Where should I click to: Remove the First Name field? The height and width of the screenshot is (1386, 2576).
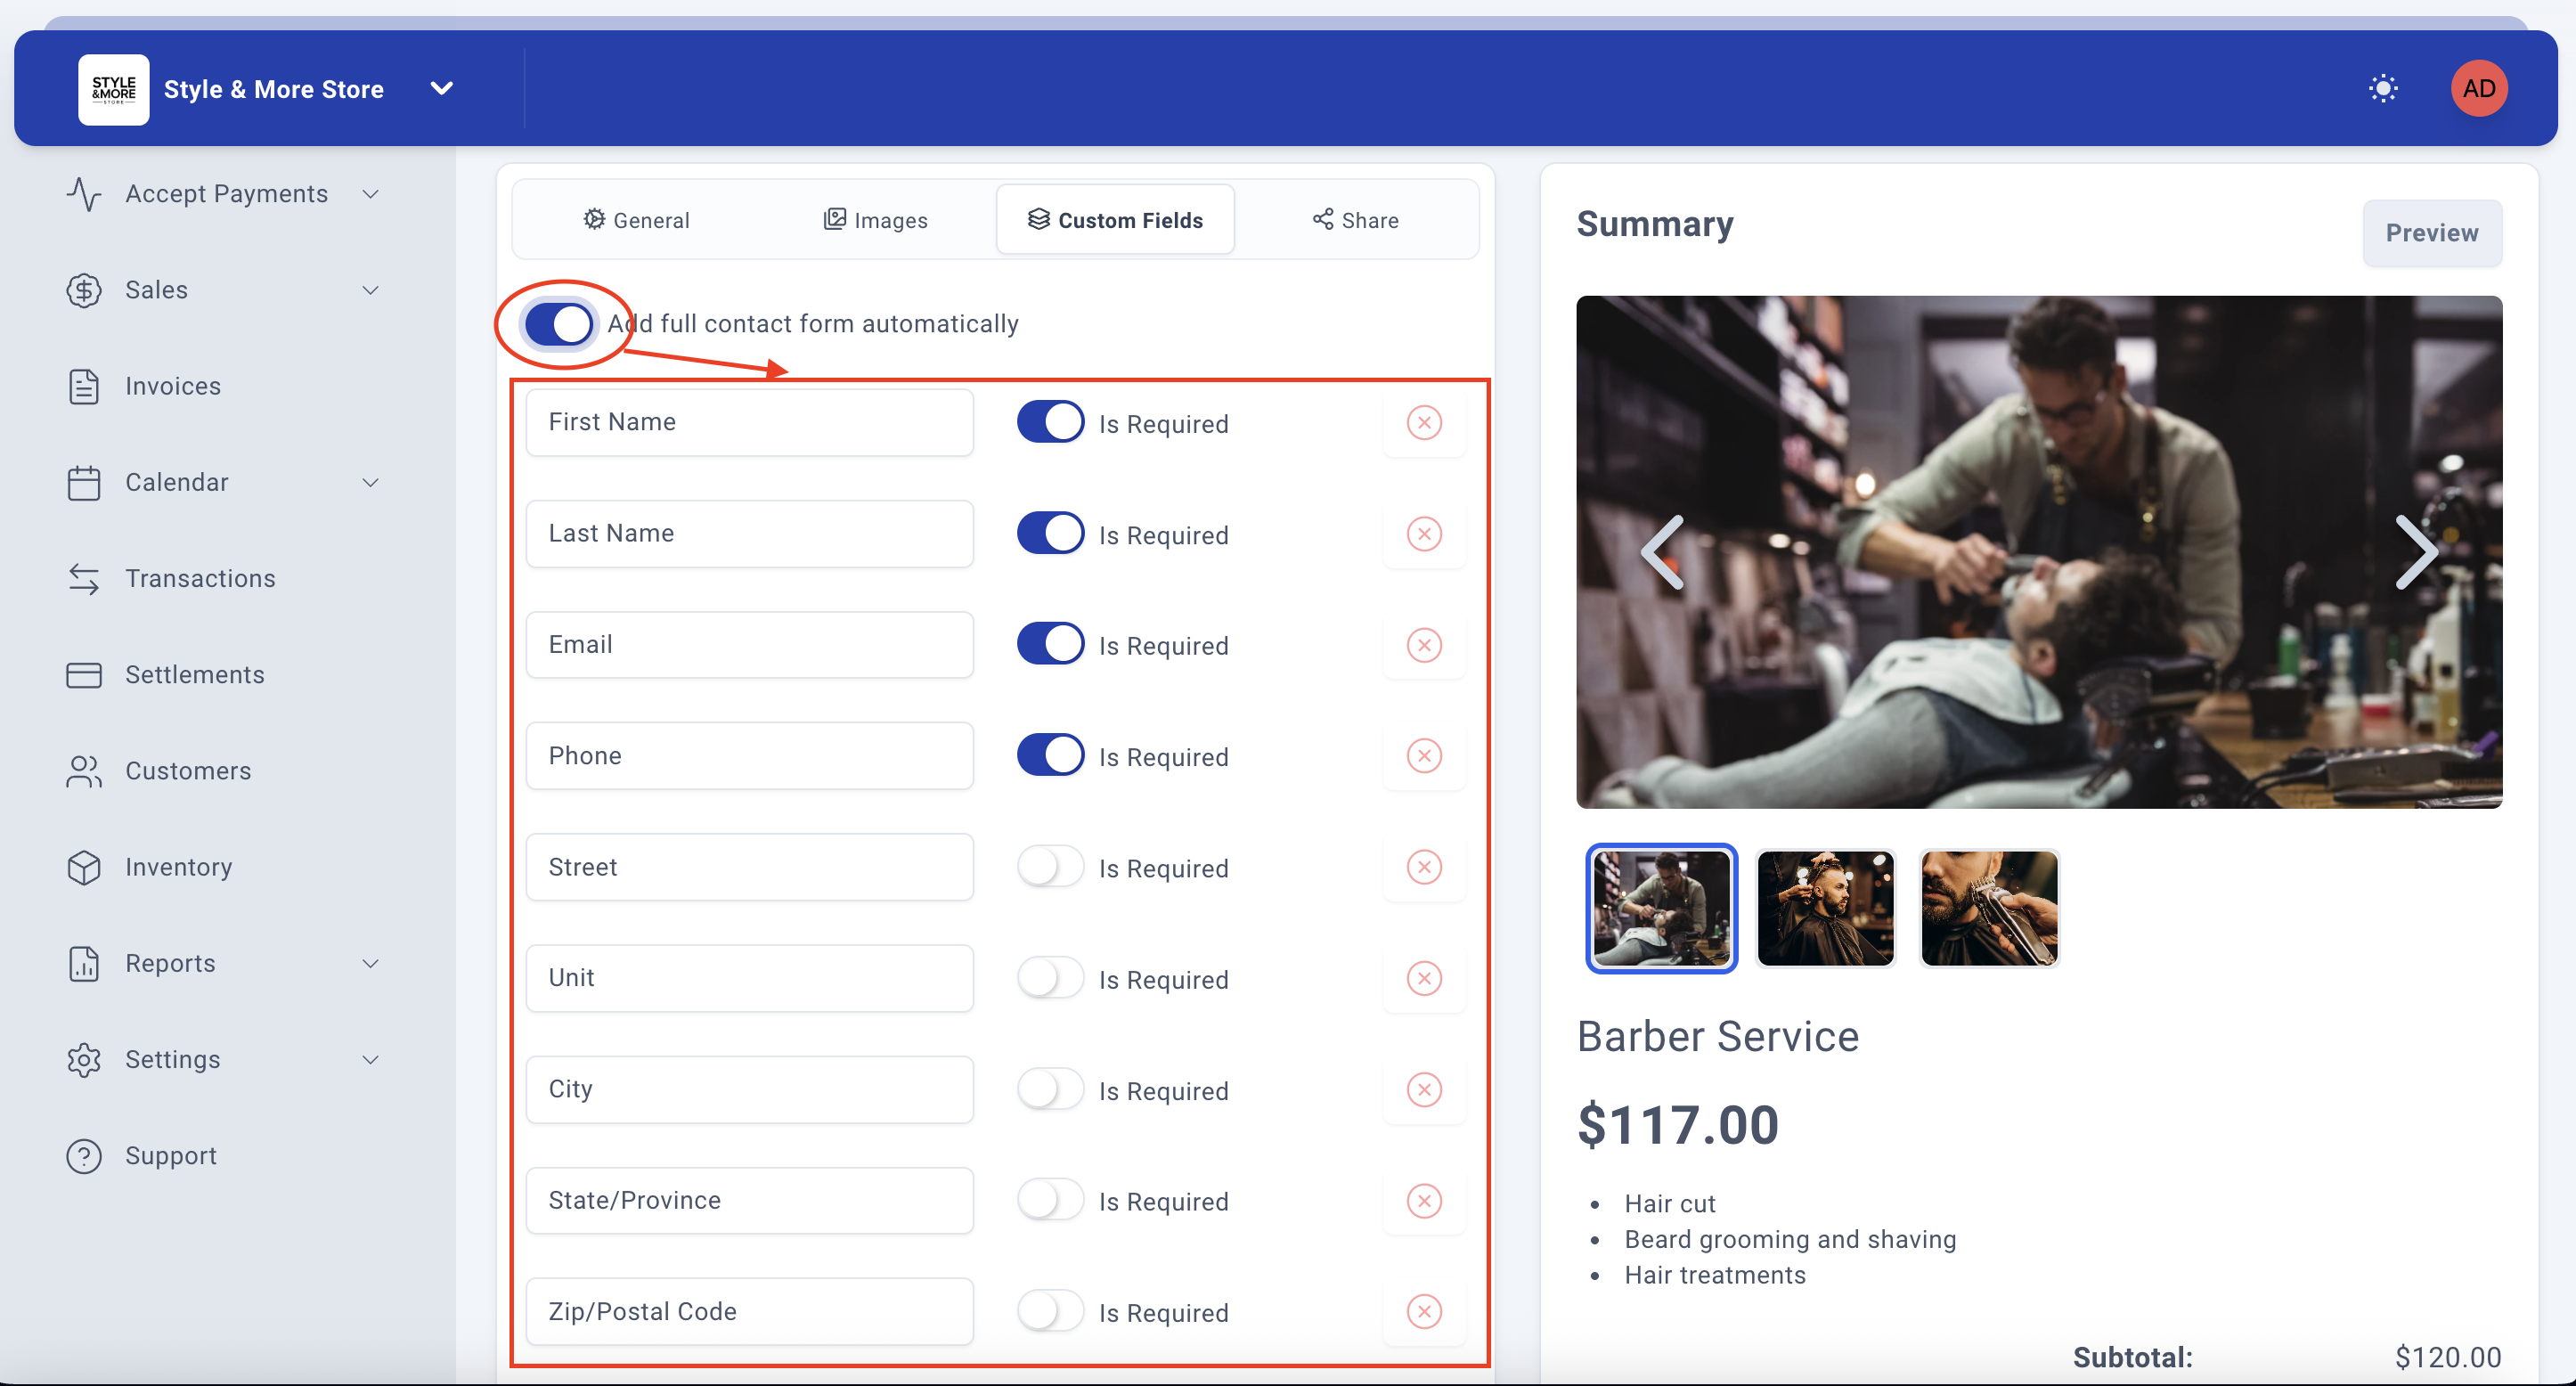(1424, 423)
